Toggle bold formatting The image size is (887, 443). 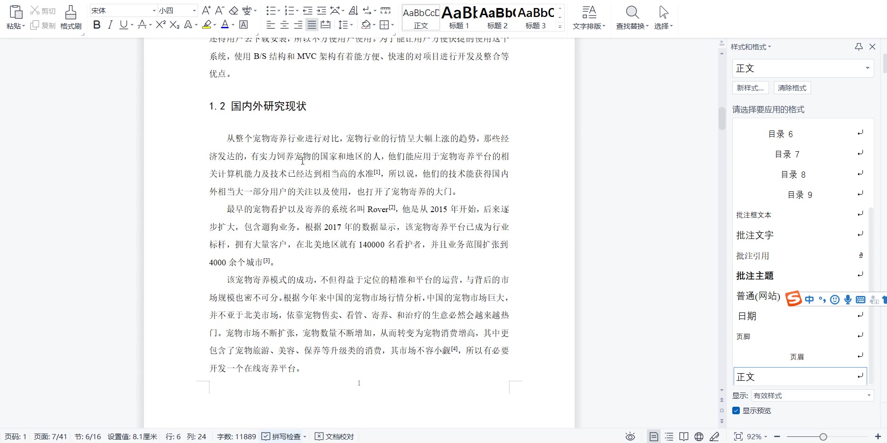point(97,25)
